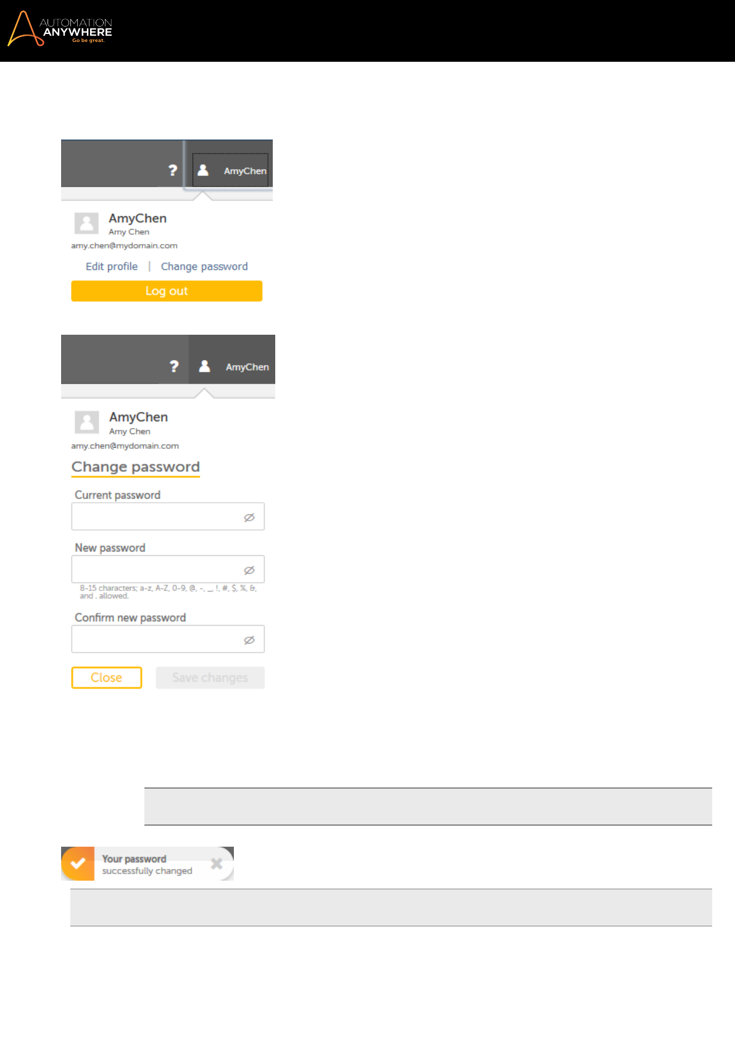Expand AmyChen username in lower header
735x1040 pixels.
click(x=247, y=367)
